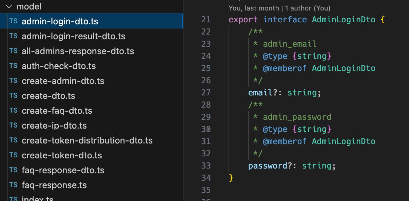The height and width of the screenshot is (201, 409).
Task: Click the TS icon beside faq-response.ts
Action: [13, 185]
